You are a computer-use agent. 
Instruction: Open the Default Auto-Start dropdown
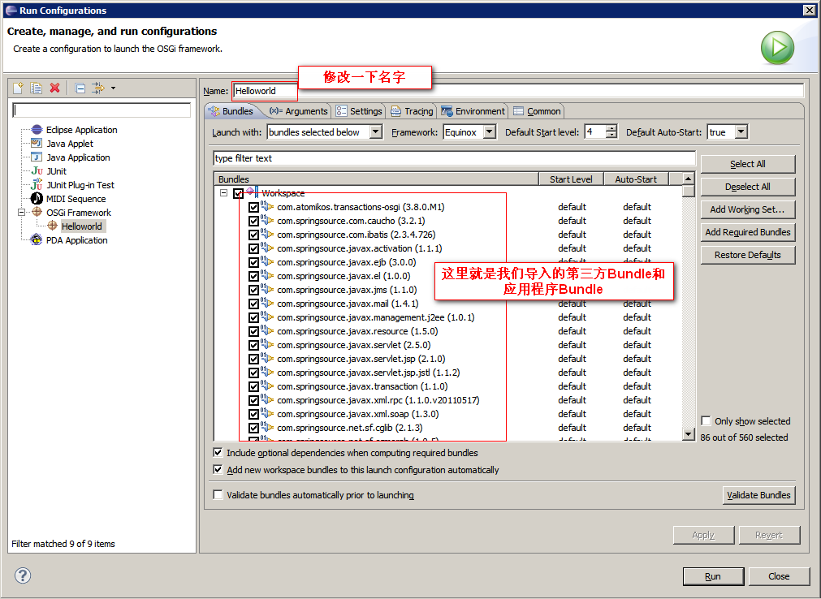tap(741, 131)
